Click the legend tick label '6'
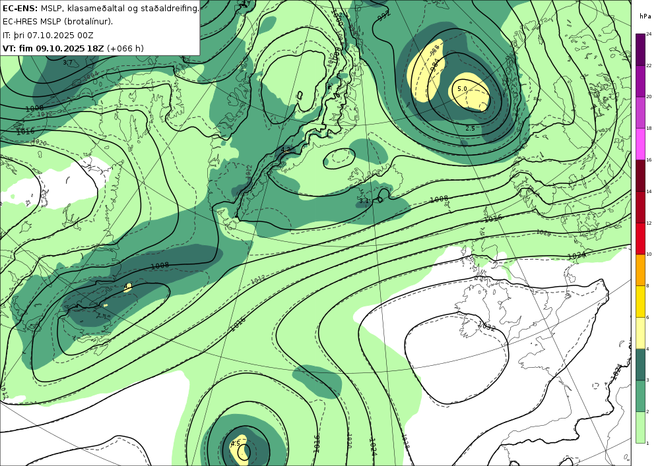660x466 pixels. pyautogui.click(x=647, y=317)
